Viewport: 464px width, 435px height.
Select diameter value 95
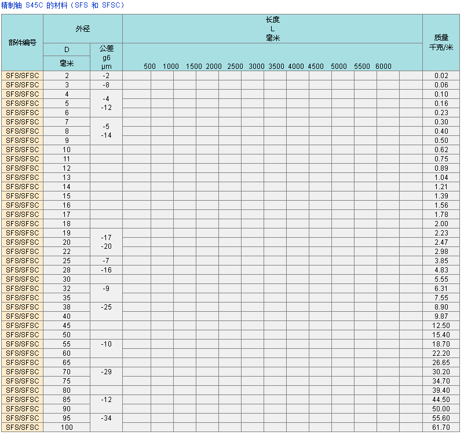[67, 418]
